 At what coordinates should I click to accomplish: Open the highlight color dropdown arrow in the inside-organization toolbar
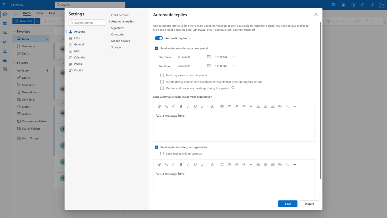tap(207, 107)
